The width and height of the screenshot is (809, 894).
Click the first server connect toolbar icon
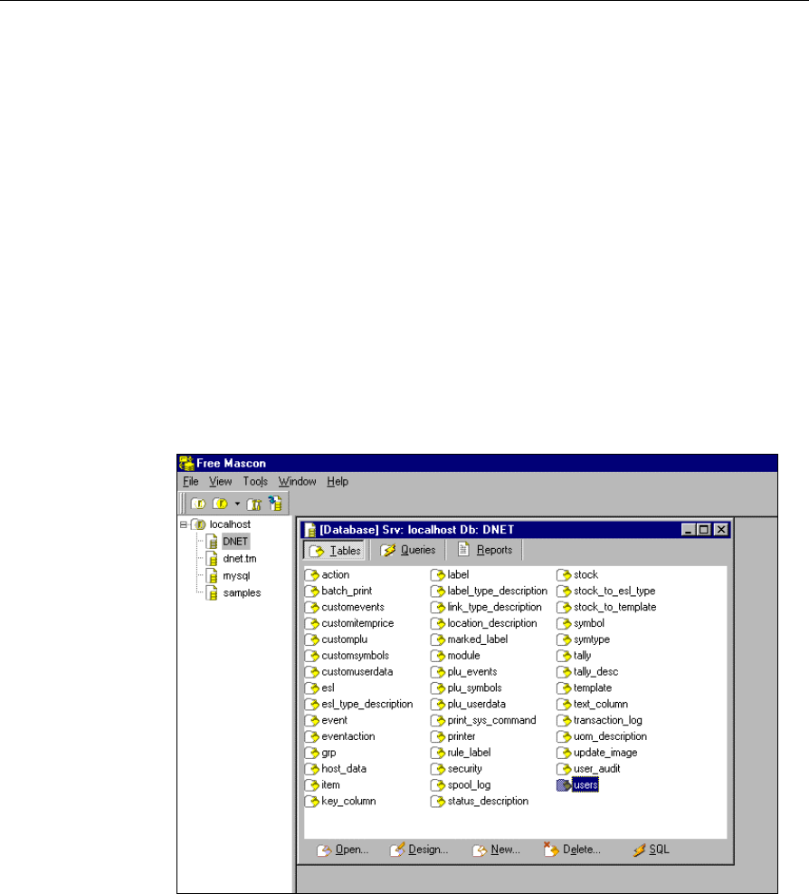coord(197,504)
